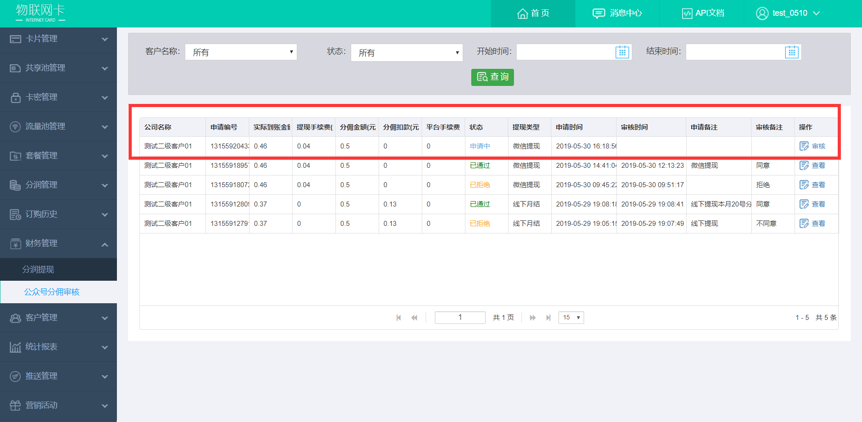Click the 卡片管理 card icon in sidebar
Screen dimensions: 862x422
click(15, 39)
